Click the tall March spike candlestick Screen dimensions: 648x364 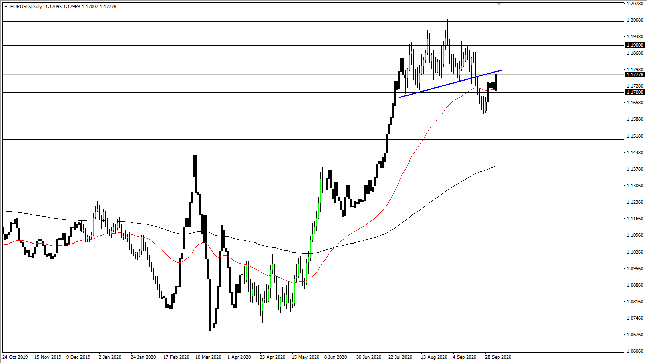(x=194, y=166)
